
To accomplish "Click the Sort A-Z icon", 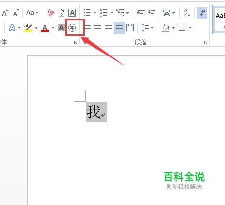I will click(187, 13).
